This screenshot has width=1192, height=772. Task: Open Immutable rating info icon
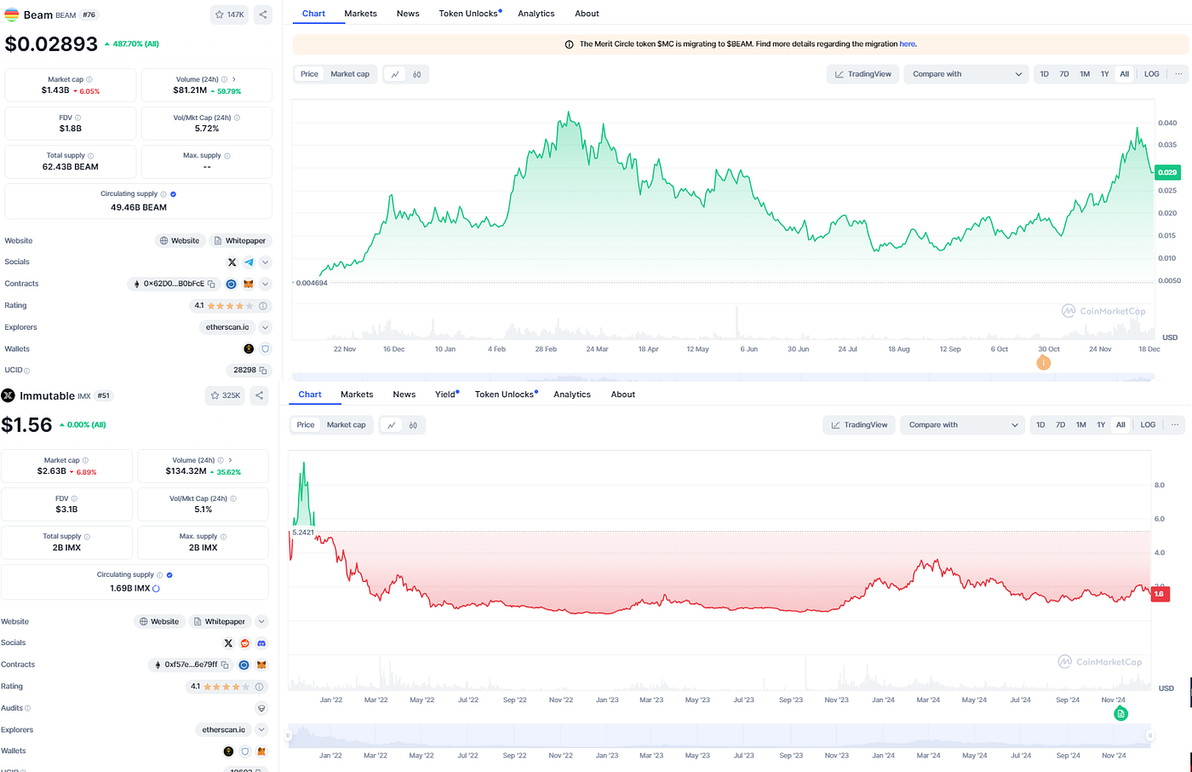pos(261,687)
